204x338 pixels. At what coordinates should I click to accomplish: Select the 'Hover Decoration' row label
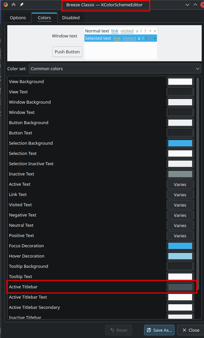[26, 256]
